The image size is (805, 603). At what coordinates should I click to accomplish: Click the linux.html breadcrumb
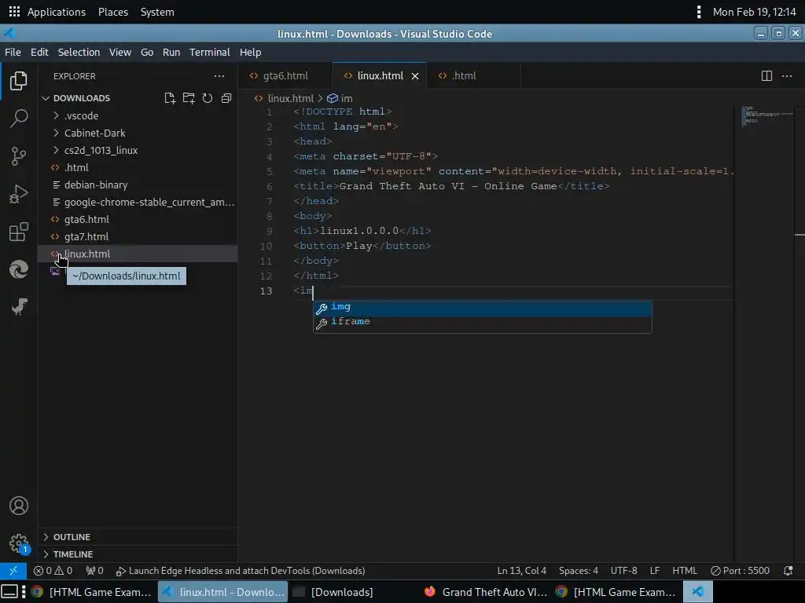(x=284, y=98)
